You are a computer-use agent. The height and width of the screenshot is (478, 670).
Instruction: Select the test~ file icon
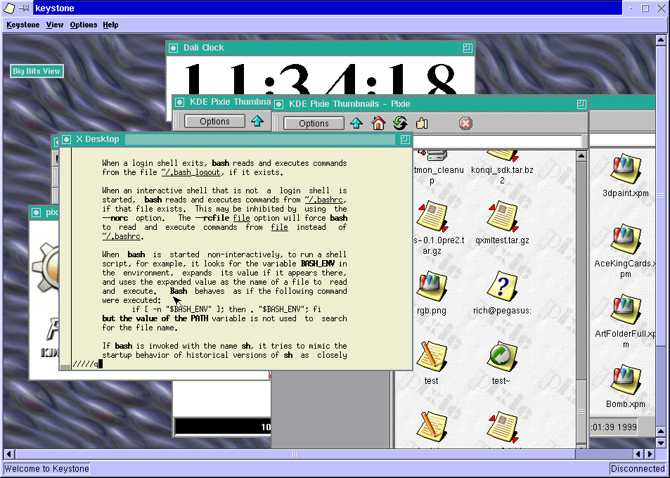tap(502, 356)
